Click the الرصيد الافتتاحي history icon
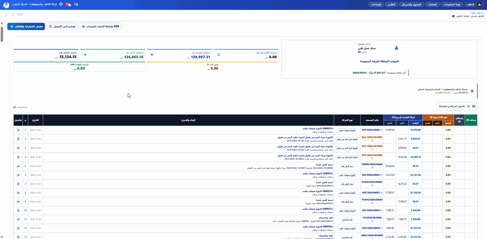Viewport: 487px width, 239px height. point(218,55)
